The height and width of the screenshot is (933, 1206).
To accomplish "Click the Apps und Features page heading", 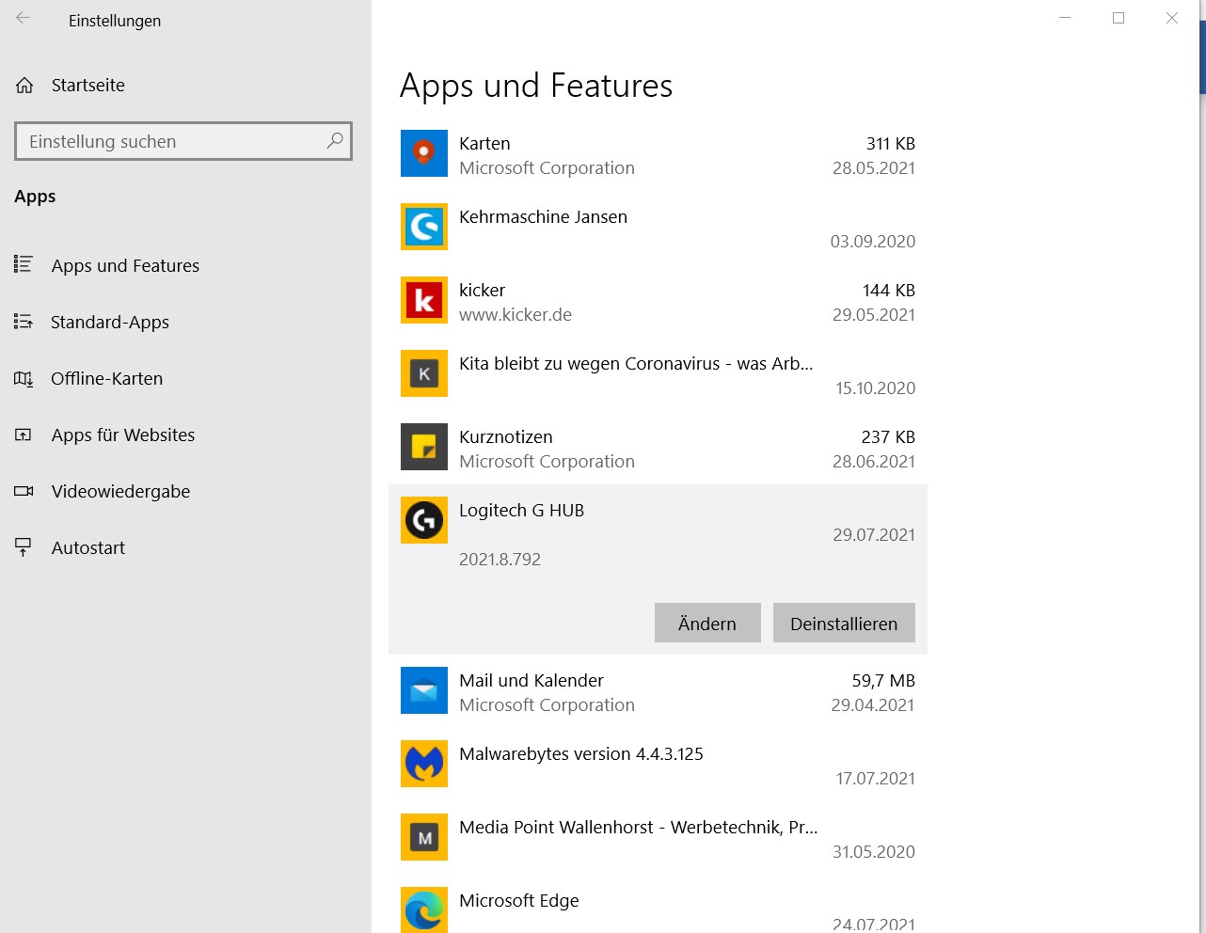I will (536, 86).
